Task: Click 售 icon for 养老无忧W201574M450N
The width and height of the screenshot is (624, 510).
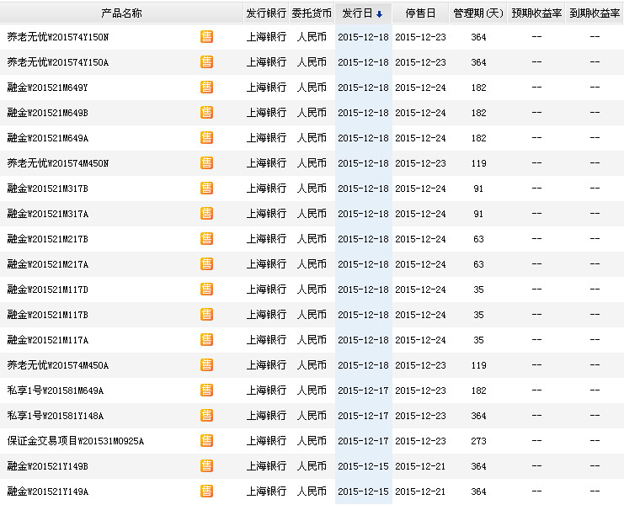Action: point(206,163)
